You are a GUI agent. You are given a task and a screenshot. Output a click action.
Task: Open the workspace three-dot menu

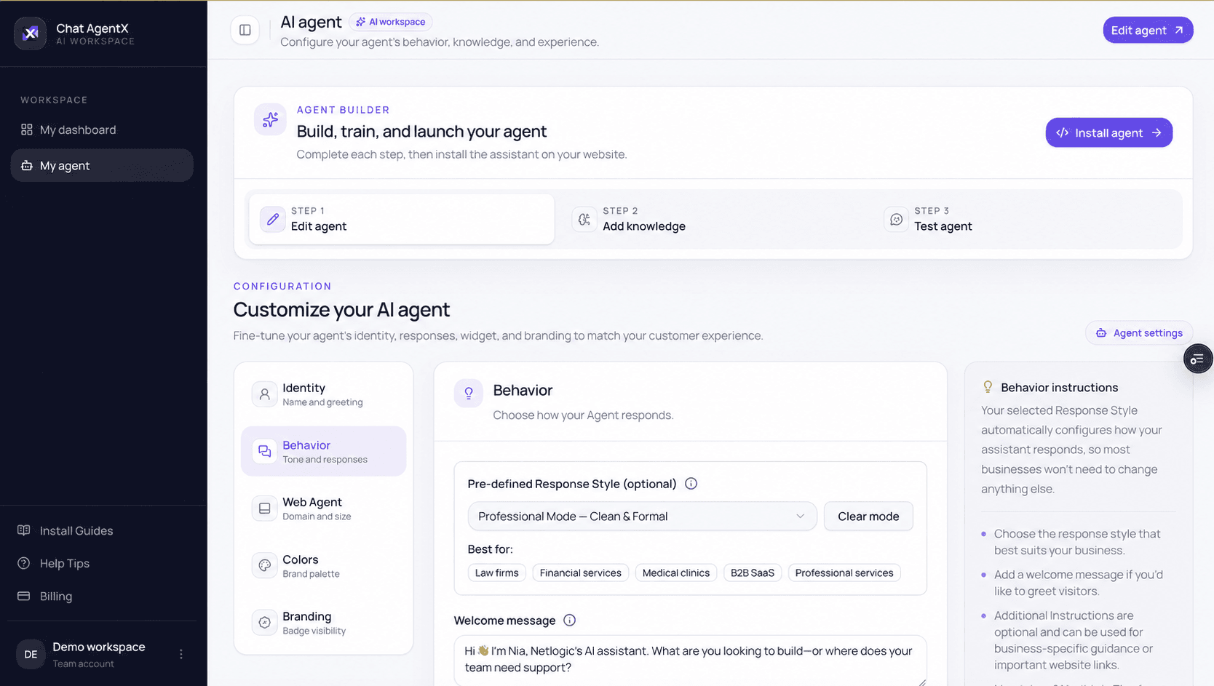181,654
